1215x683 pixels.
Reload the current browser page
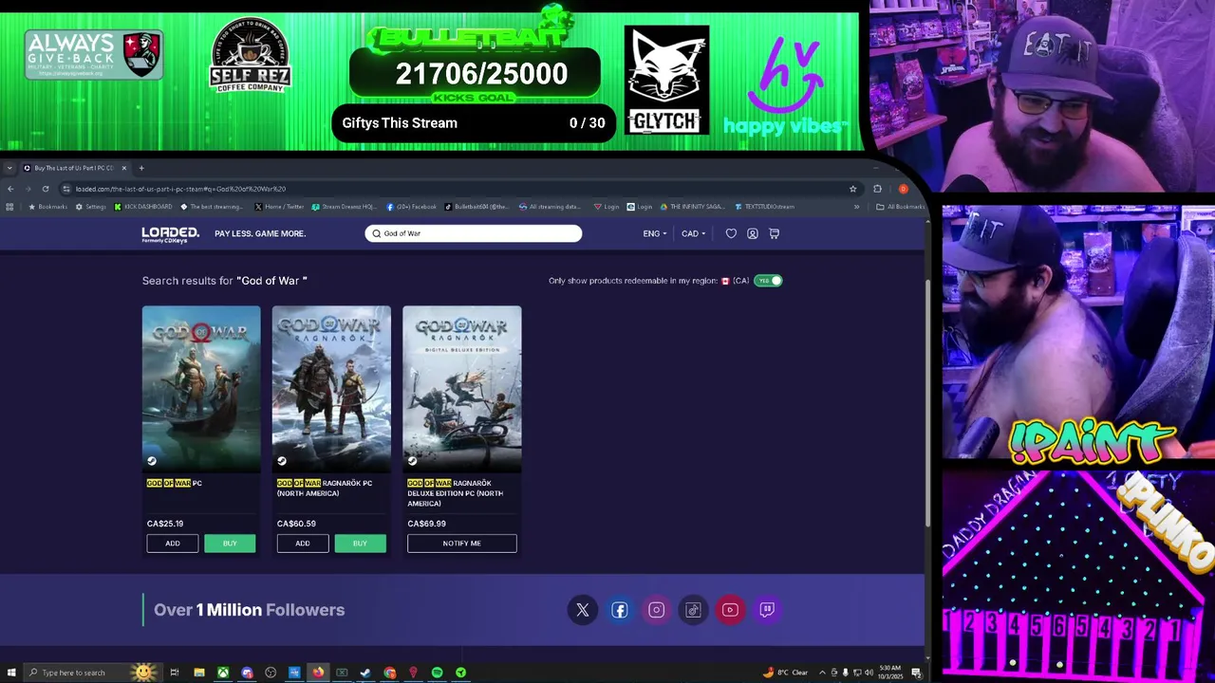coord(45,189)
